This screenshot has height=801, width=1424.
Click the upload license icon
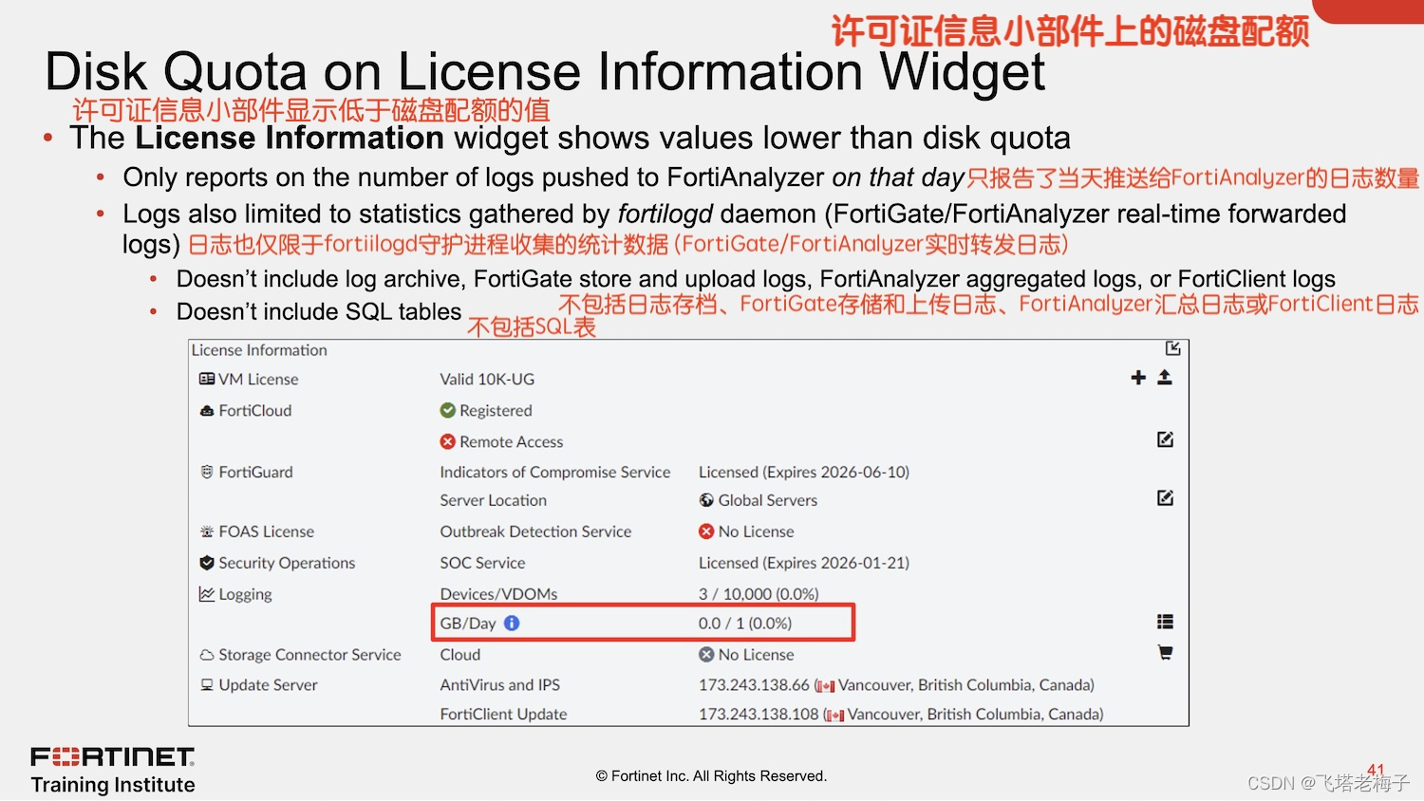(x=1165, y=378)
